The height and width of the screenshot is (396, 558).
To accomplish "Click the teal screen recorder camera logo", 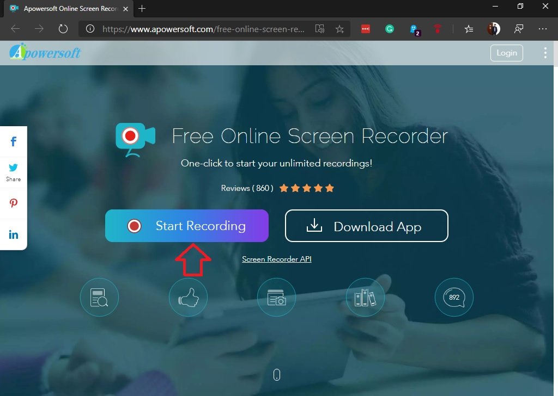I will (136, 140).
